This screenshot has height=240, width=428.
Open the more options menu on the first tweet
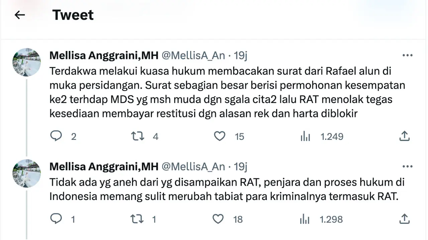coord(408,55)
